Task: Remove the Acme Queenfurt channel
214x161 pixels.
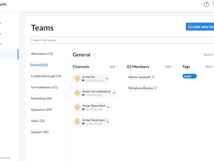Action: coord(108,107)
